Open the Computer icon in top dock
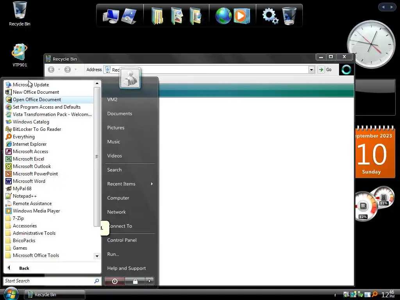 click(111, 16)
